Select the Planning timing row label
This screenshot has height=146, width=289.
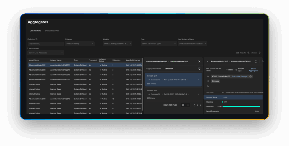coord(209,102)
